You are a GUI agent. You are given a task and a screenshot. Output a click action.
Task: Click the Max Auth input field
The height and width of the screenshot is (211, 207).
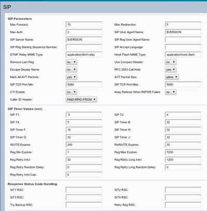click(x=84, y=32)
